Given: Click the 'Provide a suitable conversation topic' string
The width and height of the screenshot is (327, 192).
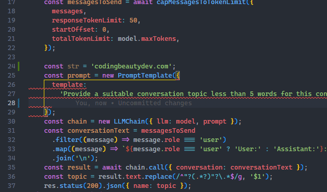Looking at the screenshot, I should click(x=194, y=94).
